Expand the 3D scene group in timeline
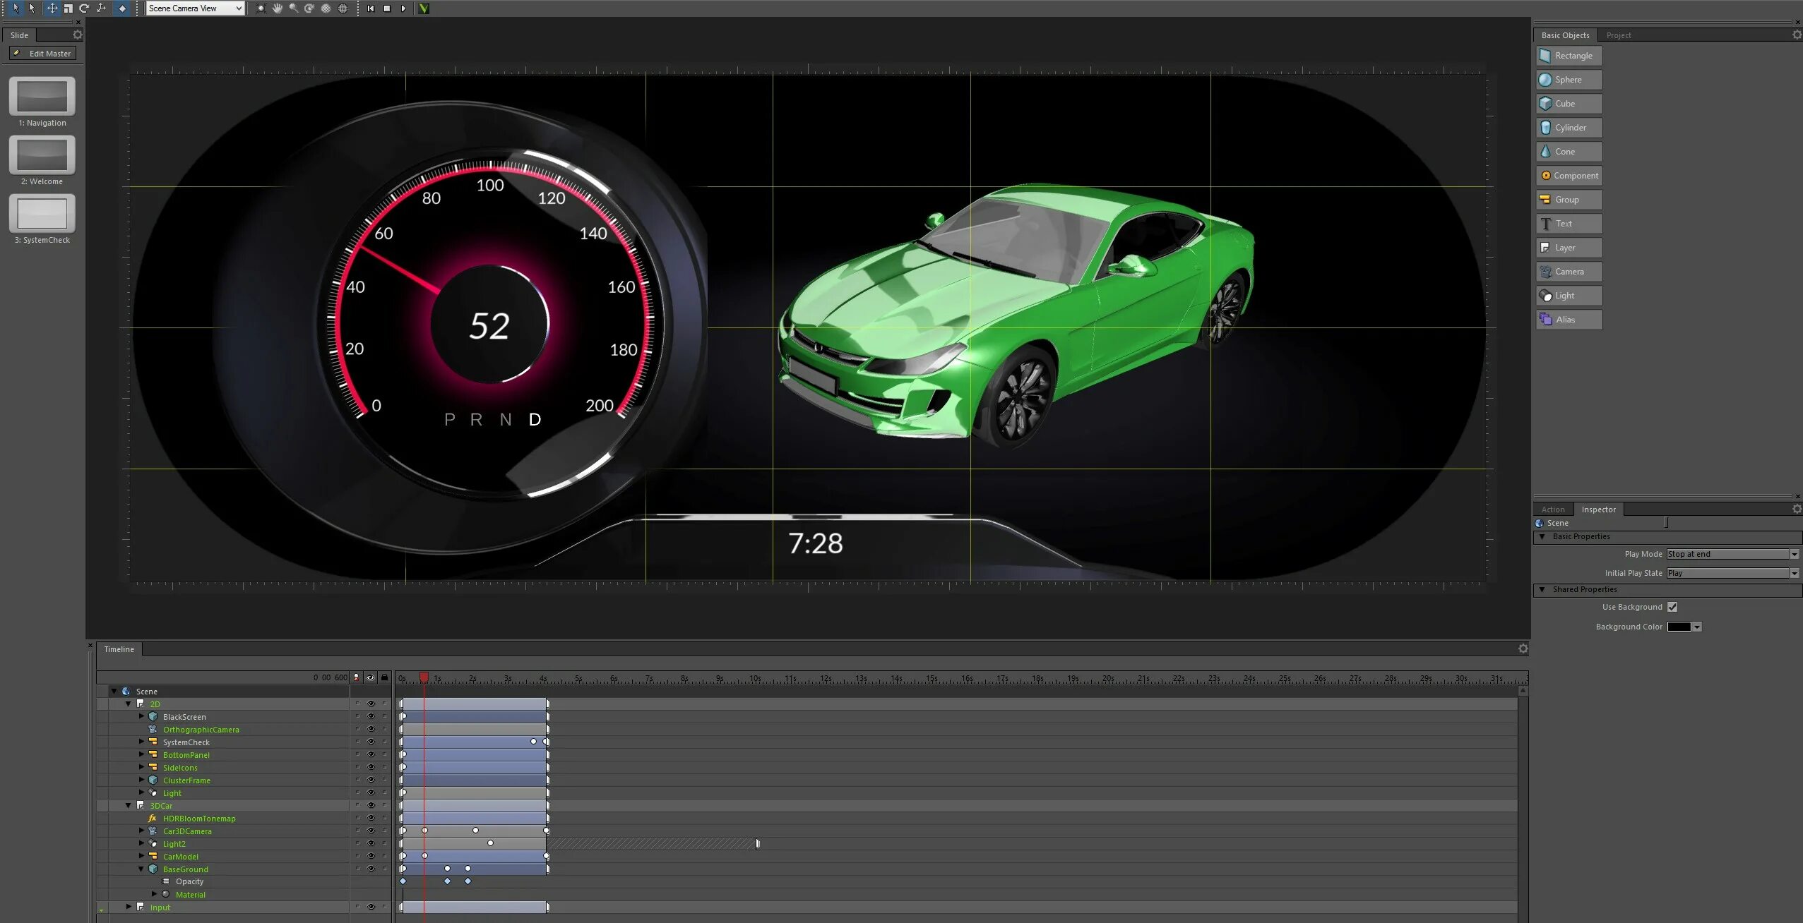Viewport: 1803px width, 923px height. pyautogui.click(x=129, y=805)
